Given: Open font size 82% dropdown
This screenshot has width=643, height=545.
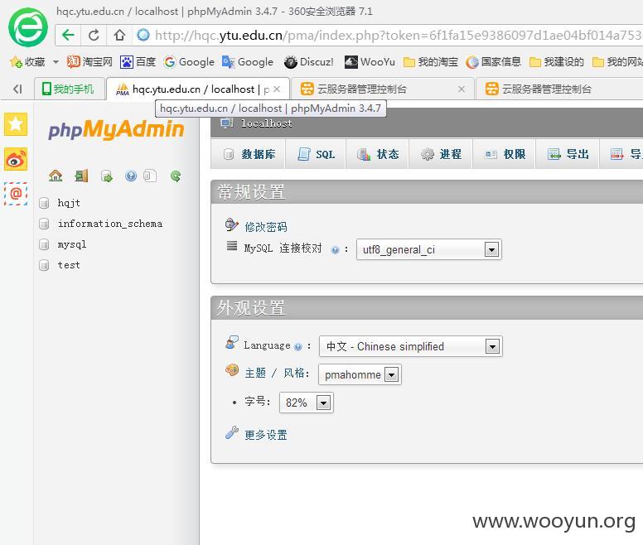Looking at the screenshot, I should click(x=307, y=403).
